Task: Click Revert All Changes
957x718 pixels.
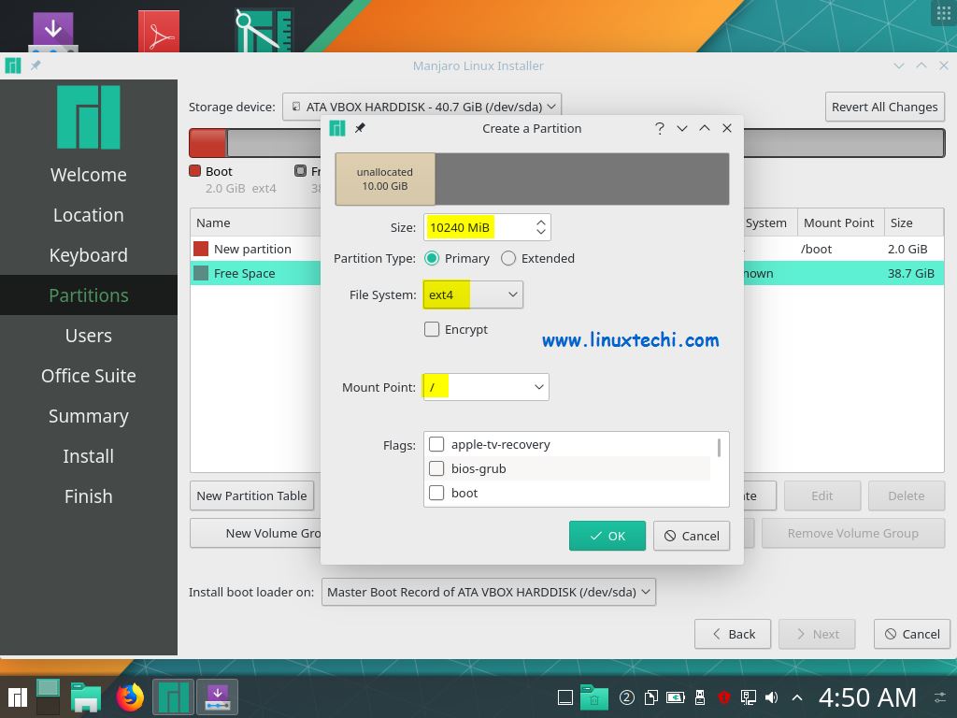Action: coord(883,107)
